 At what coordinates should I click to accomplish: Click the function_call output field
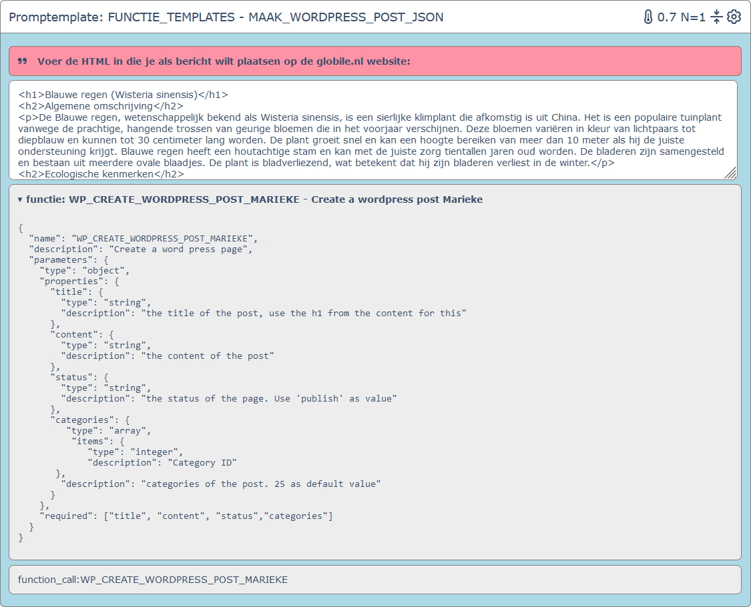[x=374, y=580]
